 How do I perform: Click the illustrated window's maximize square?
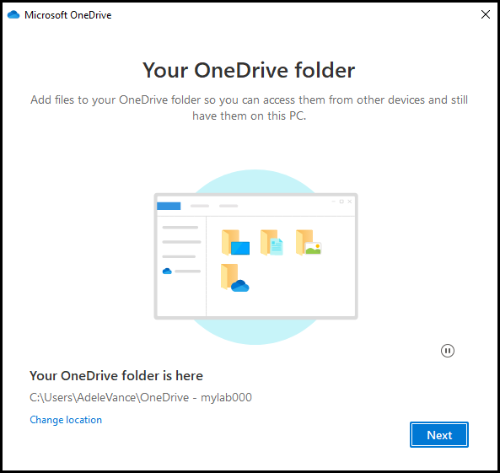pyautogui.click(x=341, y=202)
